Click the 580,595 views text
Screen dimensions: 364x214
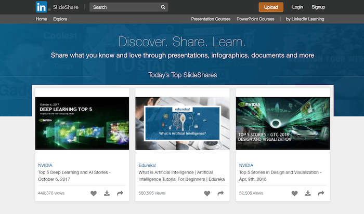click(x=152, y=193)
